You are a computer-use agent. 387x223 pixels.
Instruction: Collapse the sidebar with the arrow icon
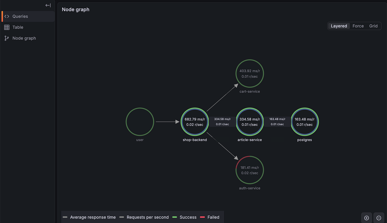(x=48, y=5)
